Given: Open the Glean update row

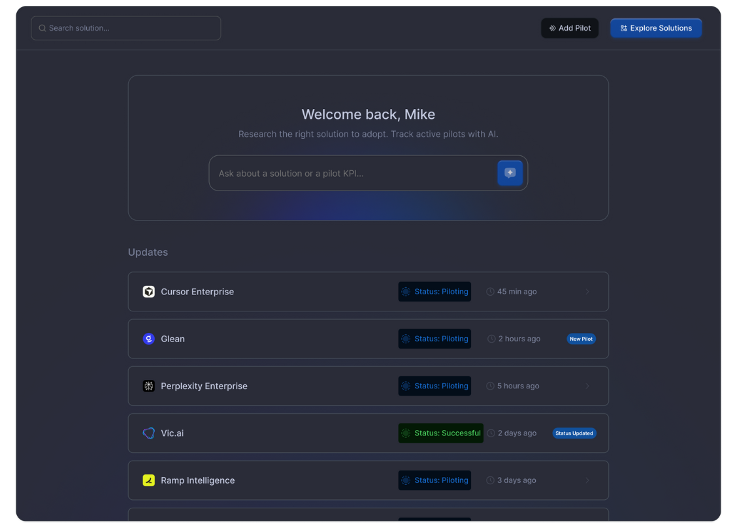Looking at the screenshot, I should pos(368,339).
